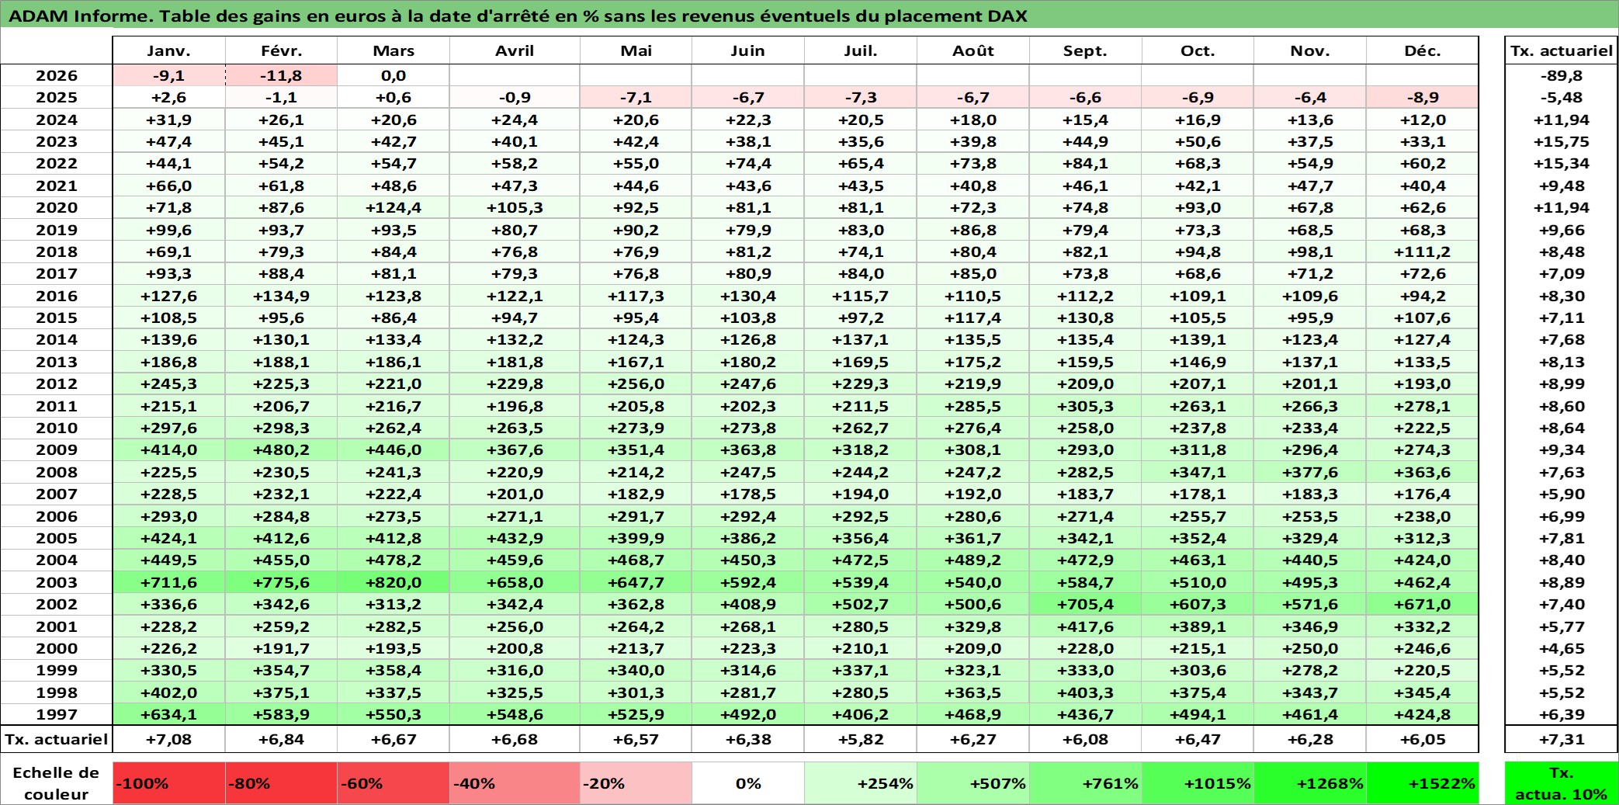This screenshot has width=1619, height=805.
Task: Select the Oct. column header
Action: (x=1198, y=50)
